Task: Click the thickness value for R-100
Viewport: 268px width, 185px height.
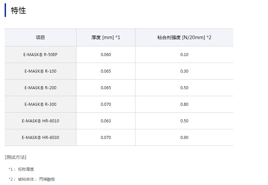Action: tap(106, 71)
